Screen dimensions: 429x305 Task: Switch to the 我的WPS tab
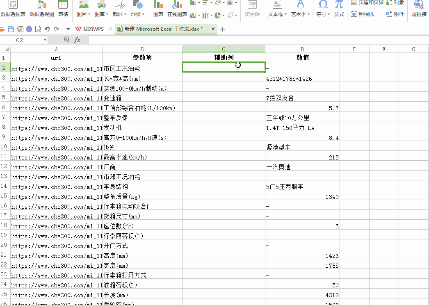click(x=90, y=29)
